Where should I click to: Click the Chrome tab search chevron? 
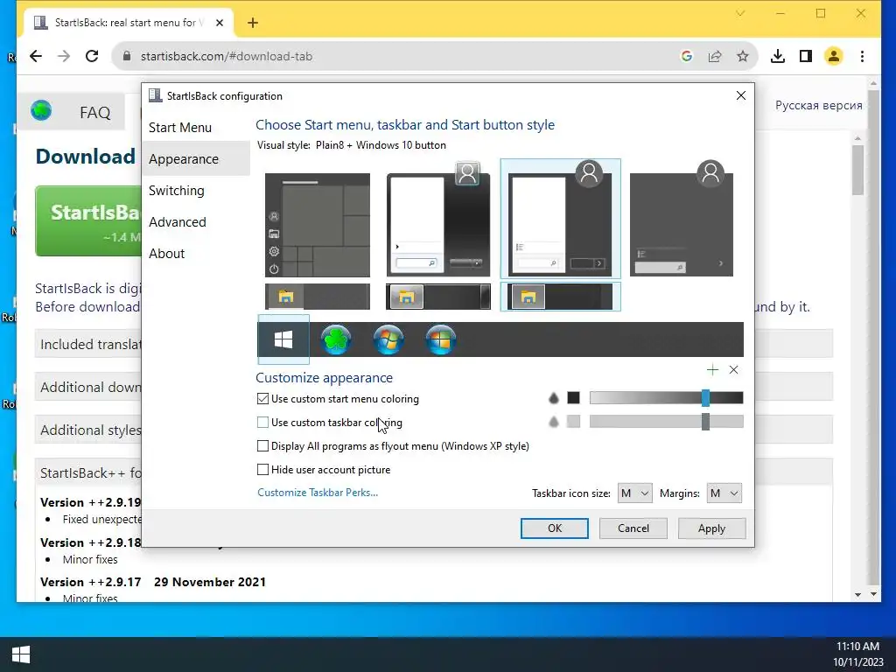(x=740, y=13)
